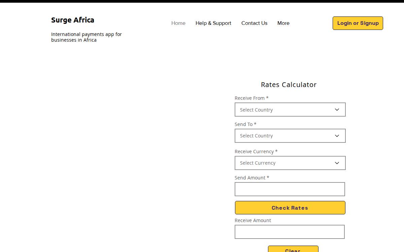Open Help & Support page
This screenshot has width=404, height=252.
[x=213, y=23]
